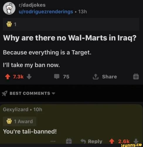Go to r/dadjokes subreddit name link

pyautogui.click(x=32, y=5)
